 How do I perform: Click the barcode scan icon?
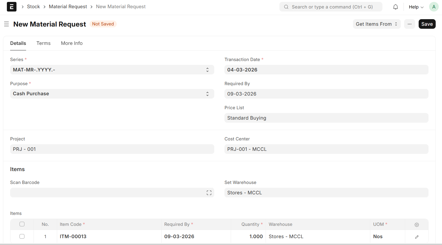(x=209, y=193)
